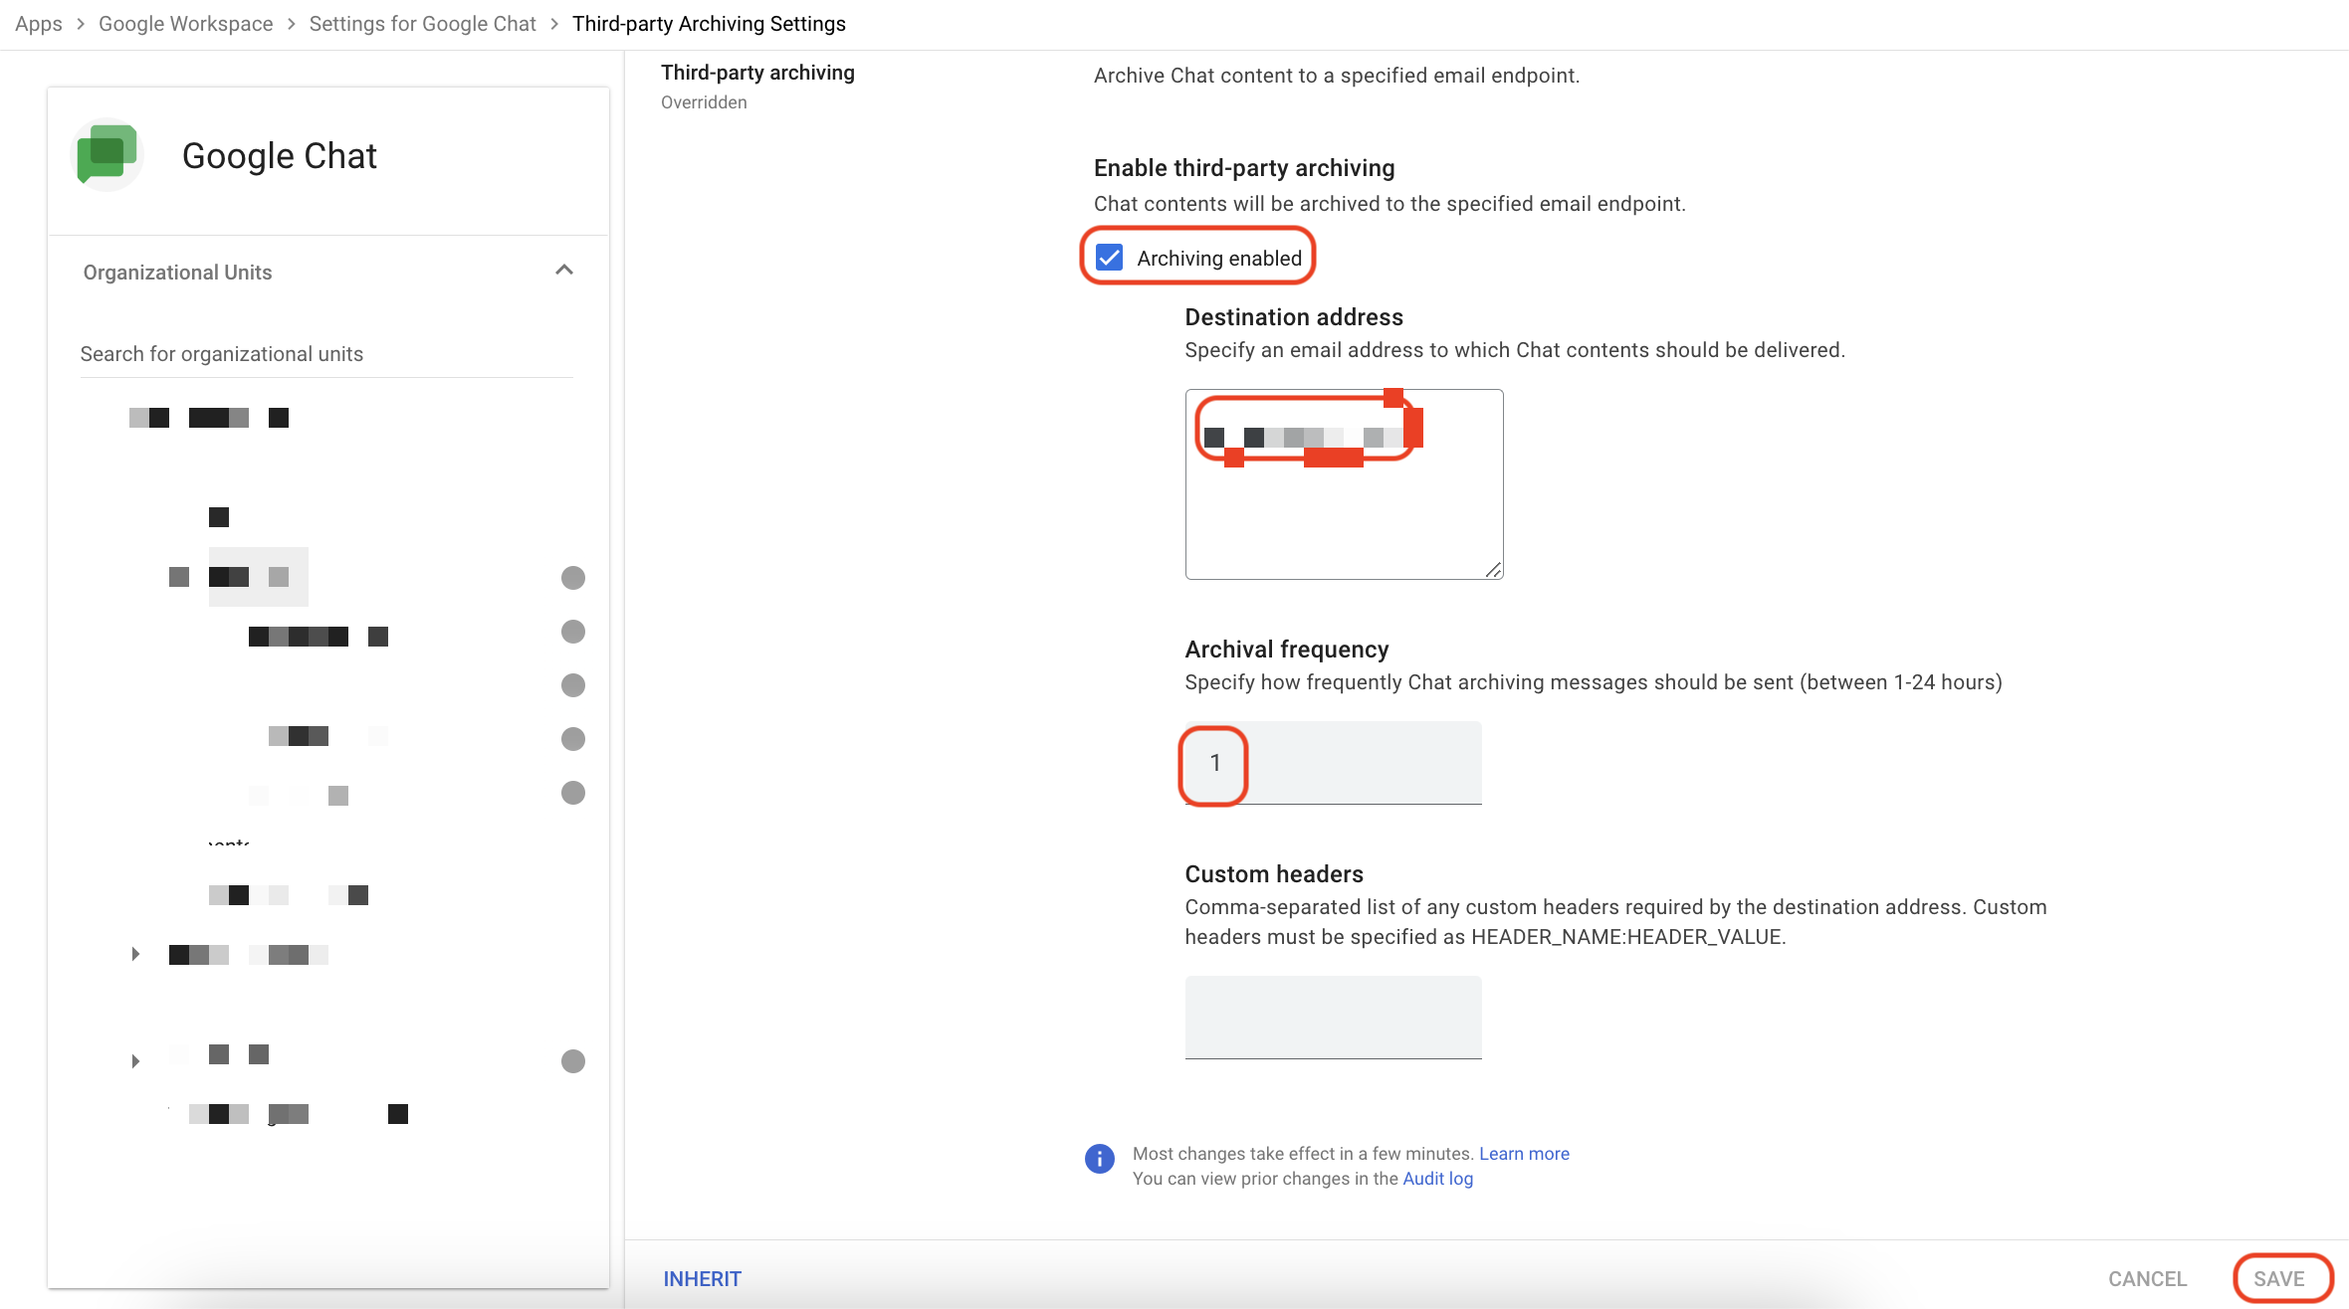Click the Overridden status text

[x=704, y=102]
